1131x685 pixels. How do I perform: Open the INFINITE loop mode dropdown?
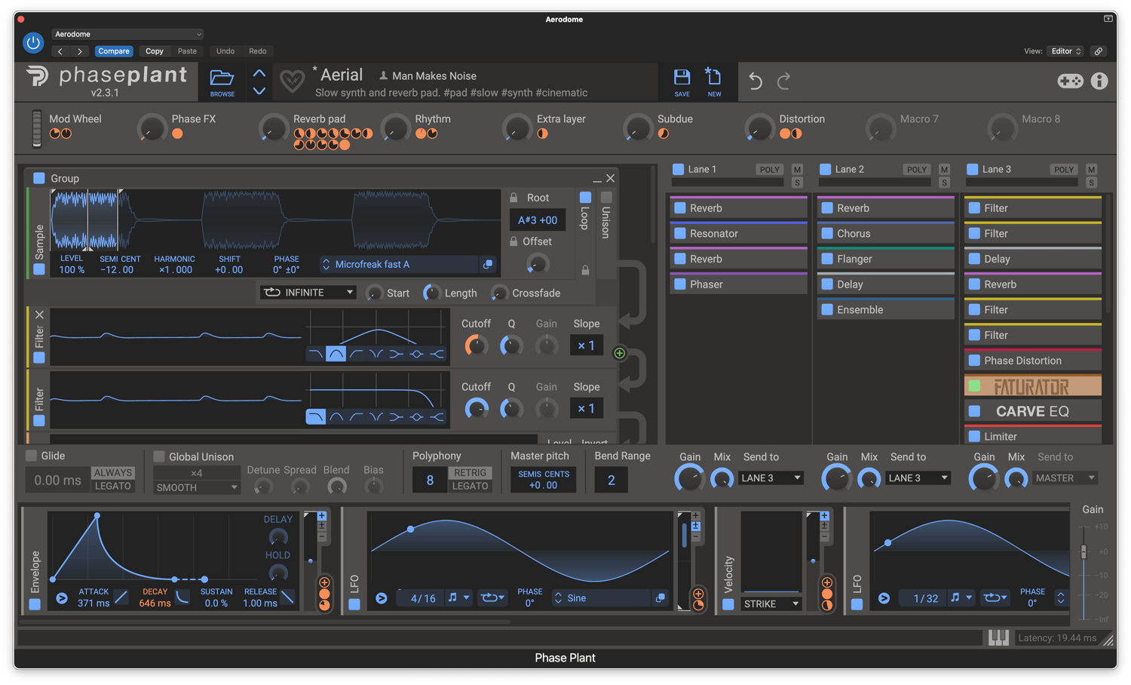[x=308, y=293]
